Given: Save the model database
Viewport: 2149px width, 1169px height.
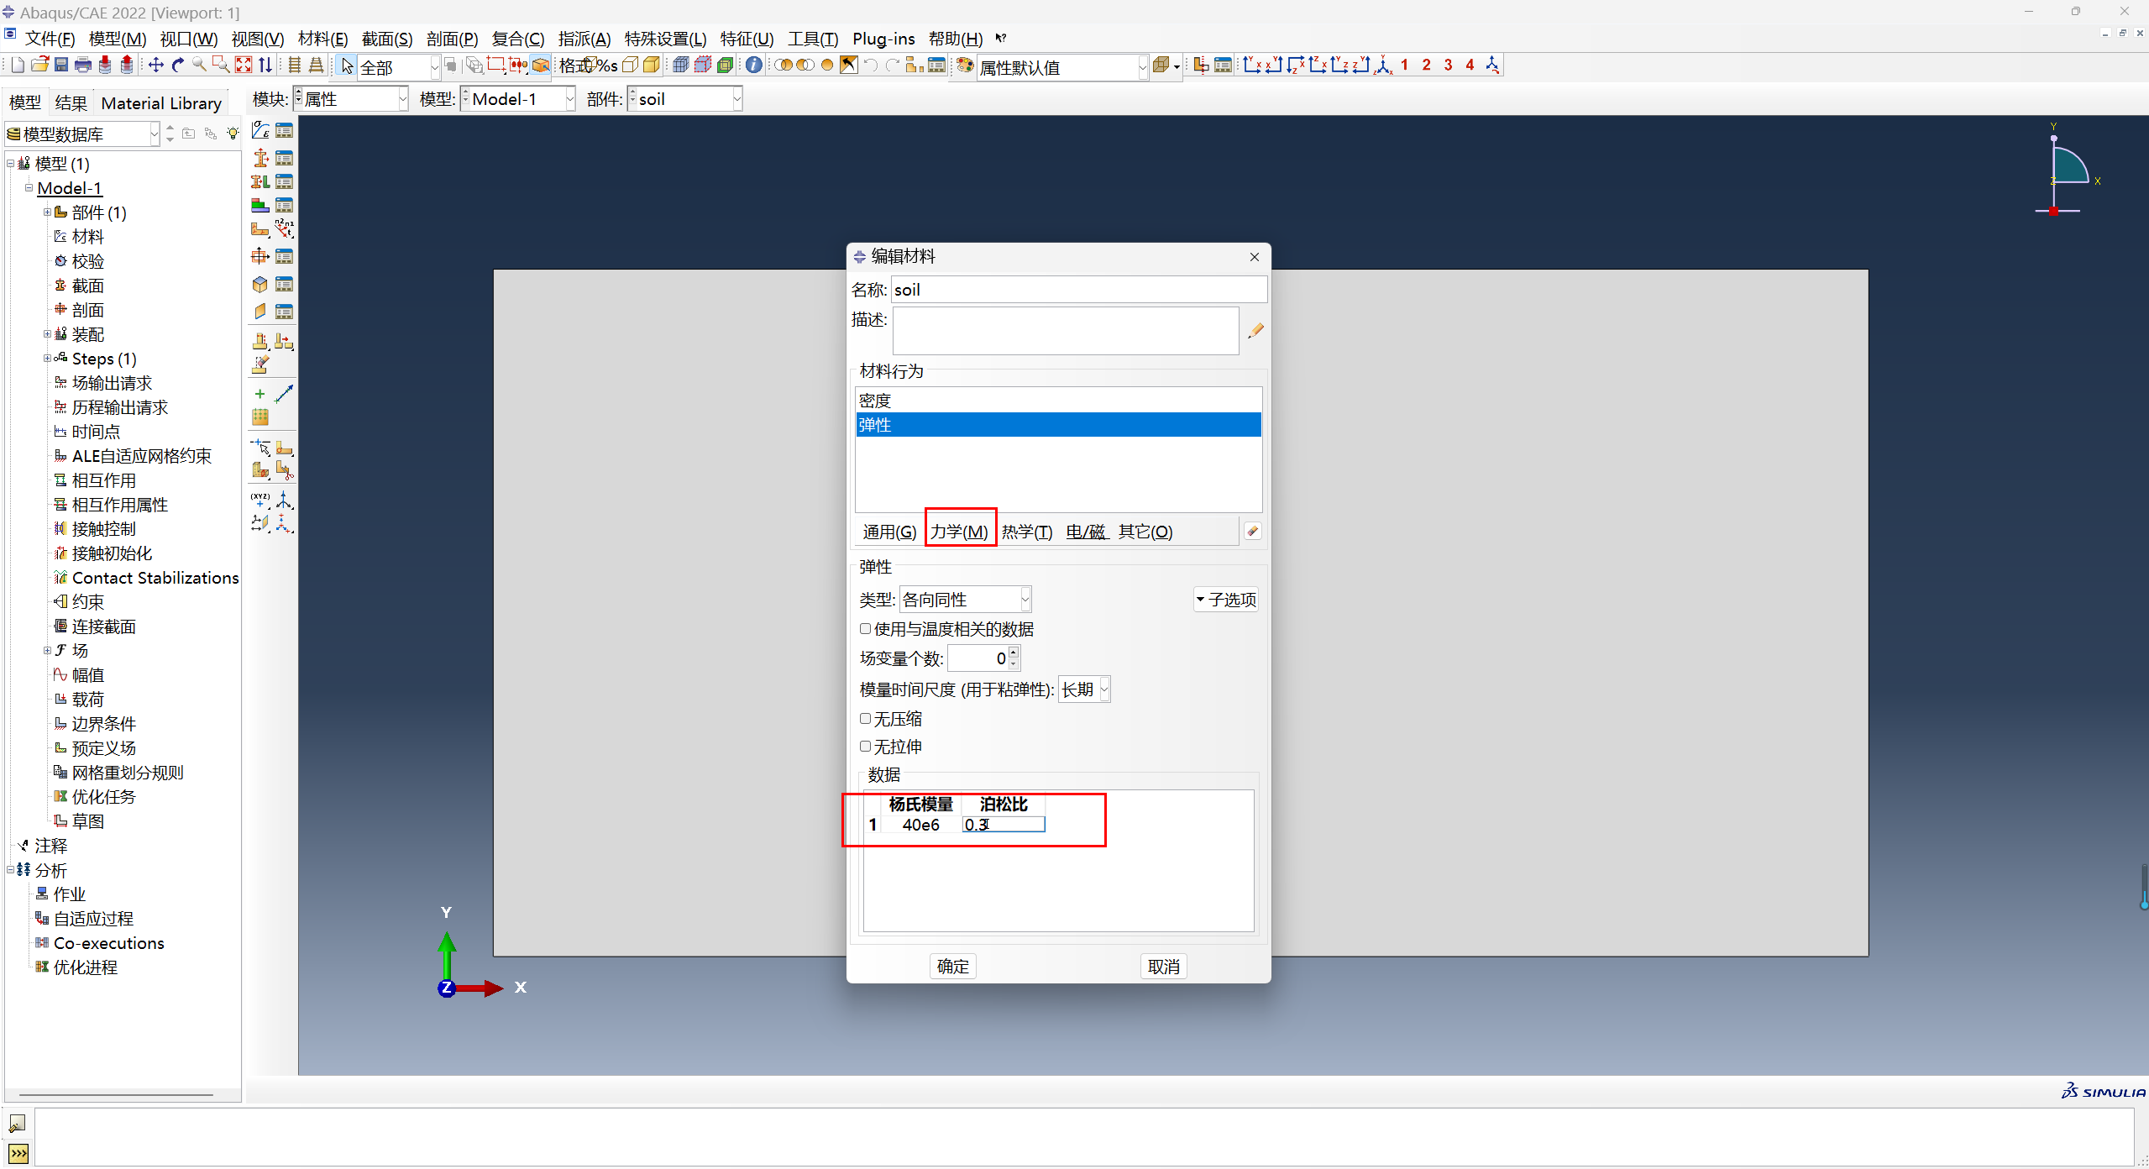Looking at the screenshot, I should pyautogui.click(x=61, y=66).
